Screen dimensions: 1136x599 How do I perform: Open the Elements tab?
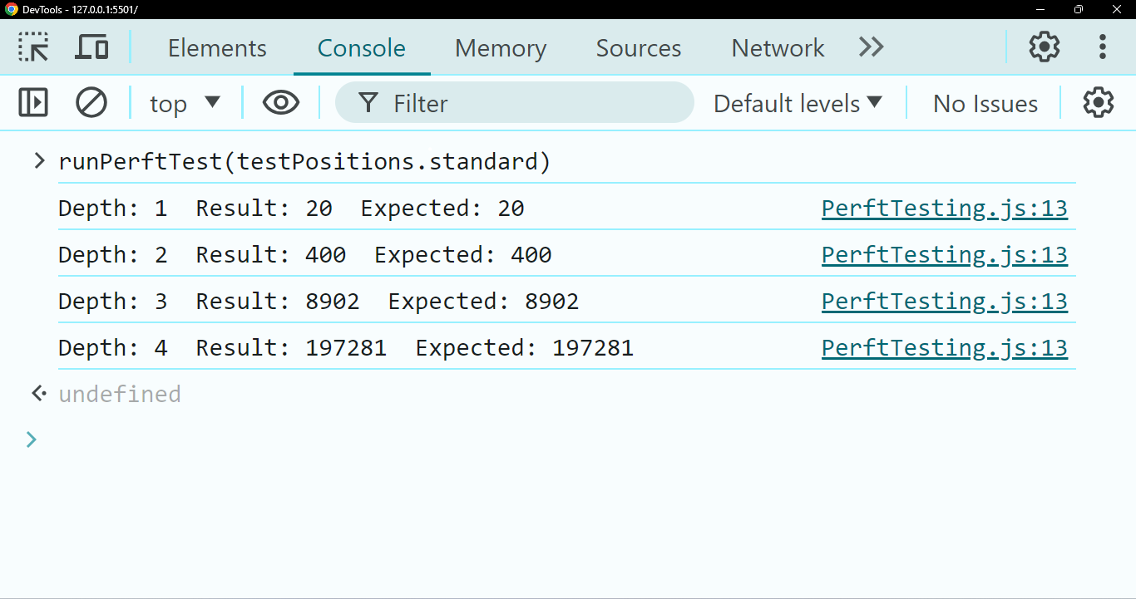[217, 48]
